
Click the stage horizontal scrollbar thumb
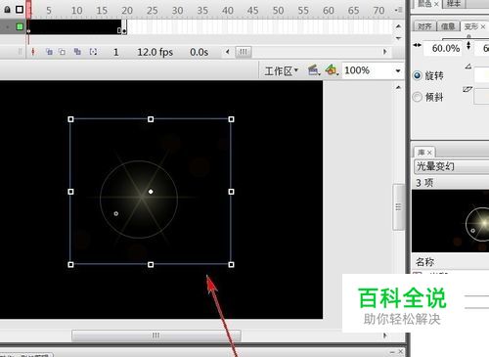(x=156, y=335)
